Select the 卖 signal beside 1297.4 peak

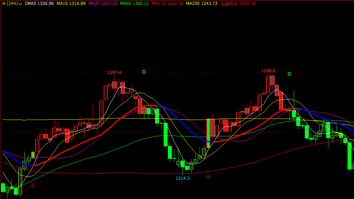pyautogui.click(x=144, y=72)
